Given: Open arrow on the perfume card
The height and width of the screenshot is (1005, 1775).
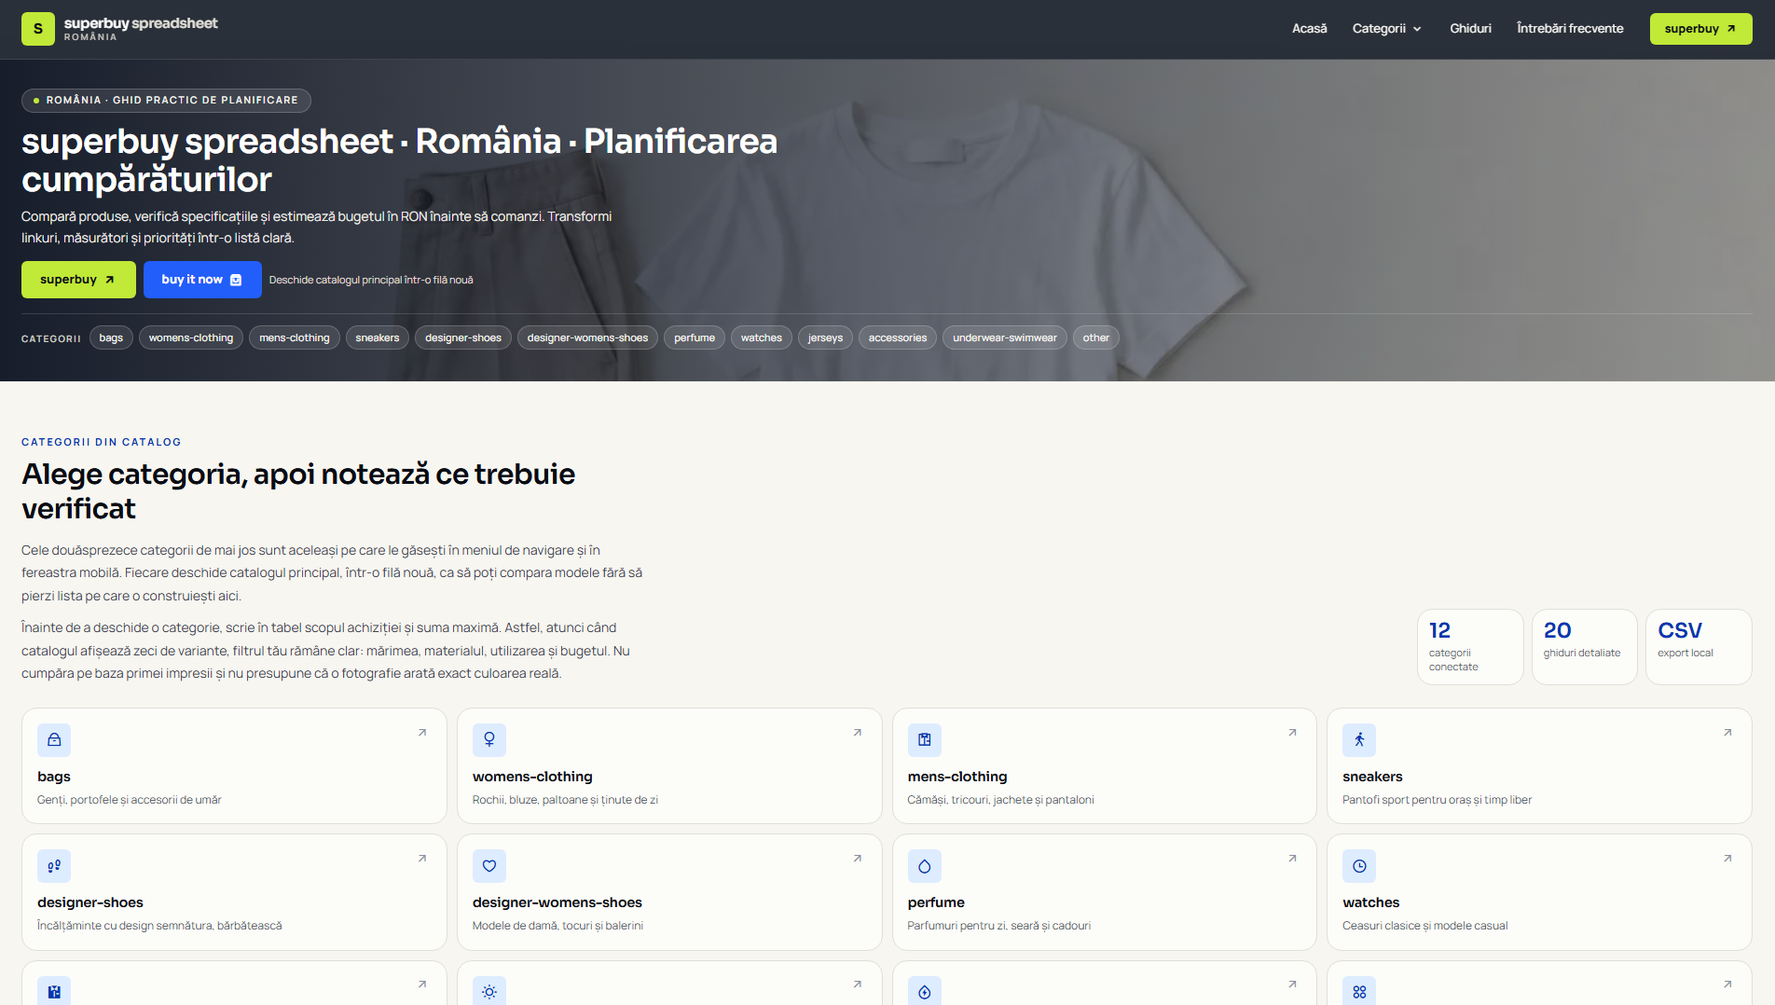Looking at the screenshot, I should 1293,859.
